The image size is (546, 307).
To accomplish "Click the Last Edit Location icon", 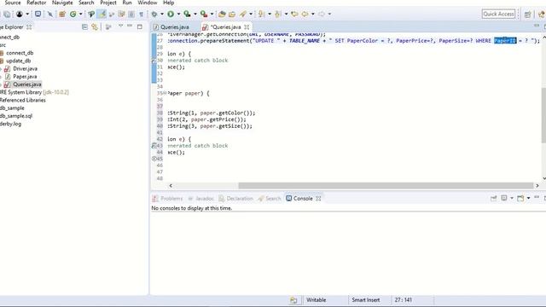I will 294,14.
